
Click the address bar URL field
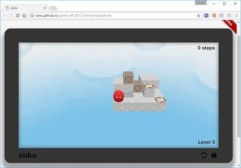[x=115, y=16]
